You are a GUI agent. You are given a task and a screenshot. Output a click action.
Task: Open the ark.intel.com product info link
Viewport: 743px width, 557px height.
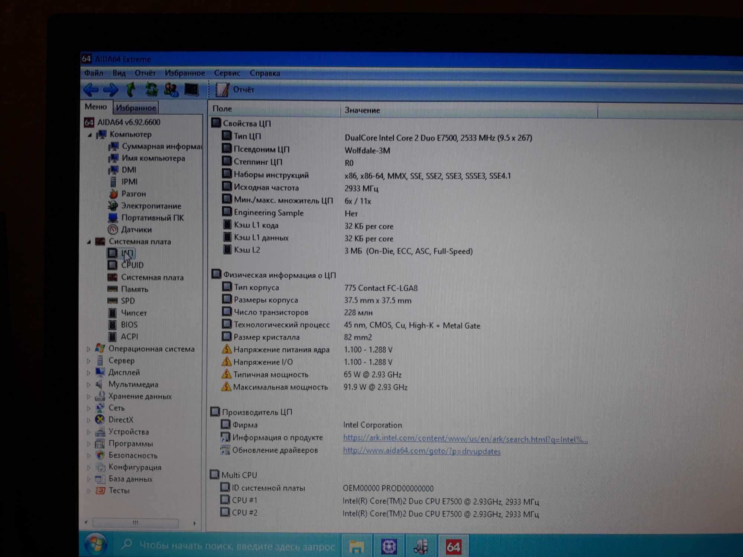pyautogui.click(x=465, y=439)
